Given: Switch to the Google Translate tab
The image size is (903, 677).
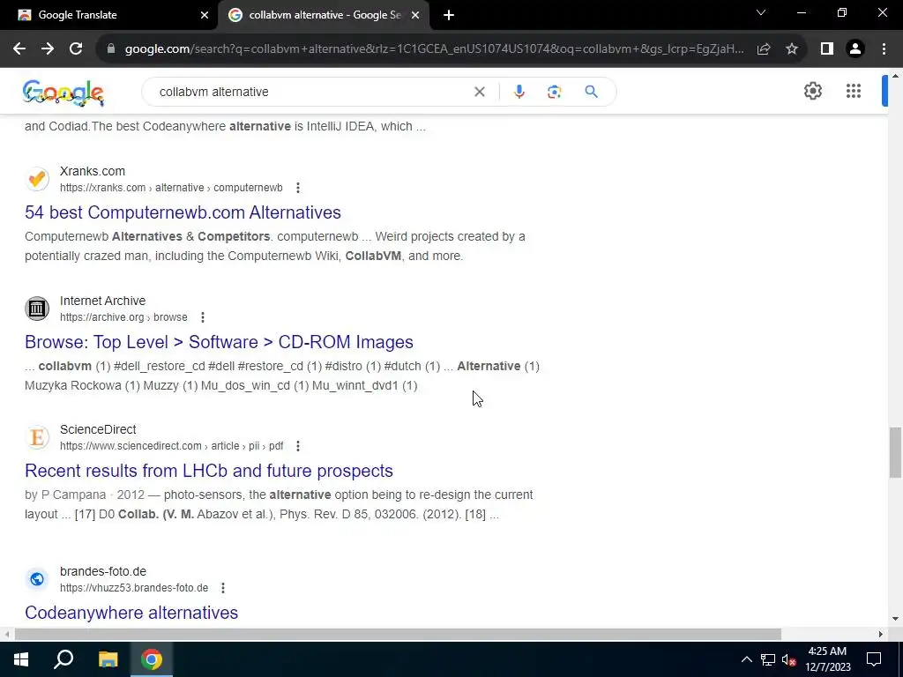Looking at the screenshot, I should click(108, 15).
